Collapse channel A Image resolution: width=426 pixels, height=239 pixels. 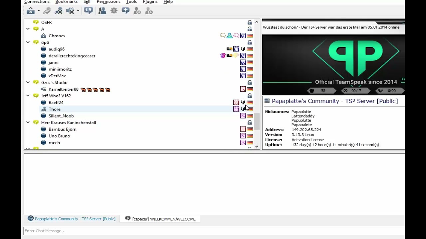(x=28, y=29)
